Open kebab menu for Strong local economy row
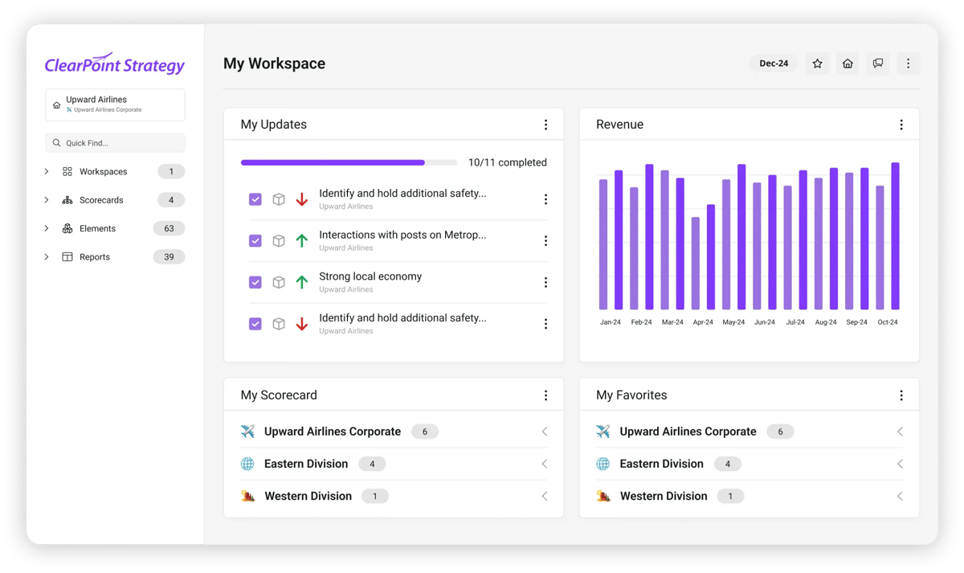The image size is (964, 573). pyautogui.click(x=545, y=283)
